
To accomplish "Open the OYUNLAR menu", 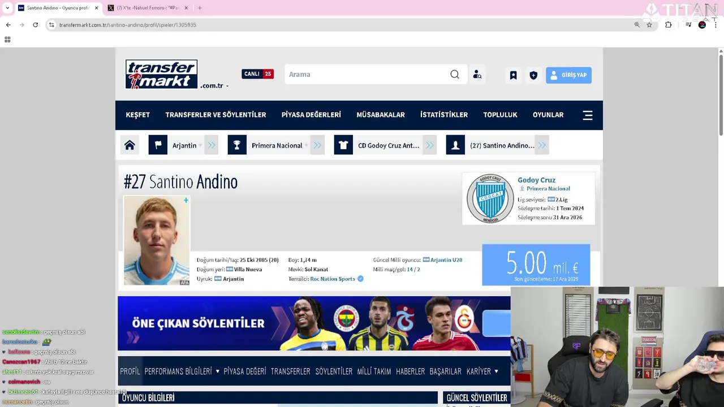I will click(x=548, y=115).
